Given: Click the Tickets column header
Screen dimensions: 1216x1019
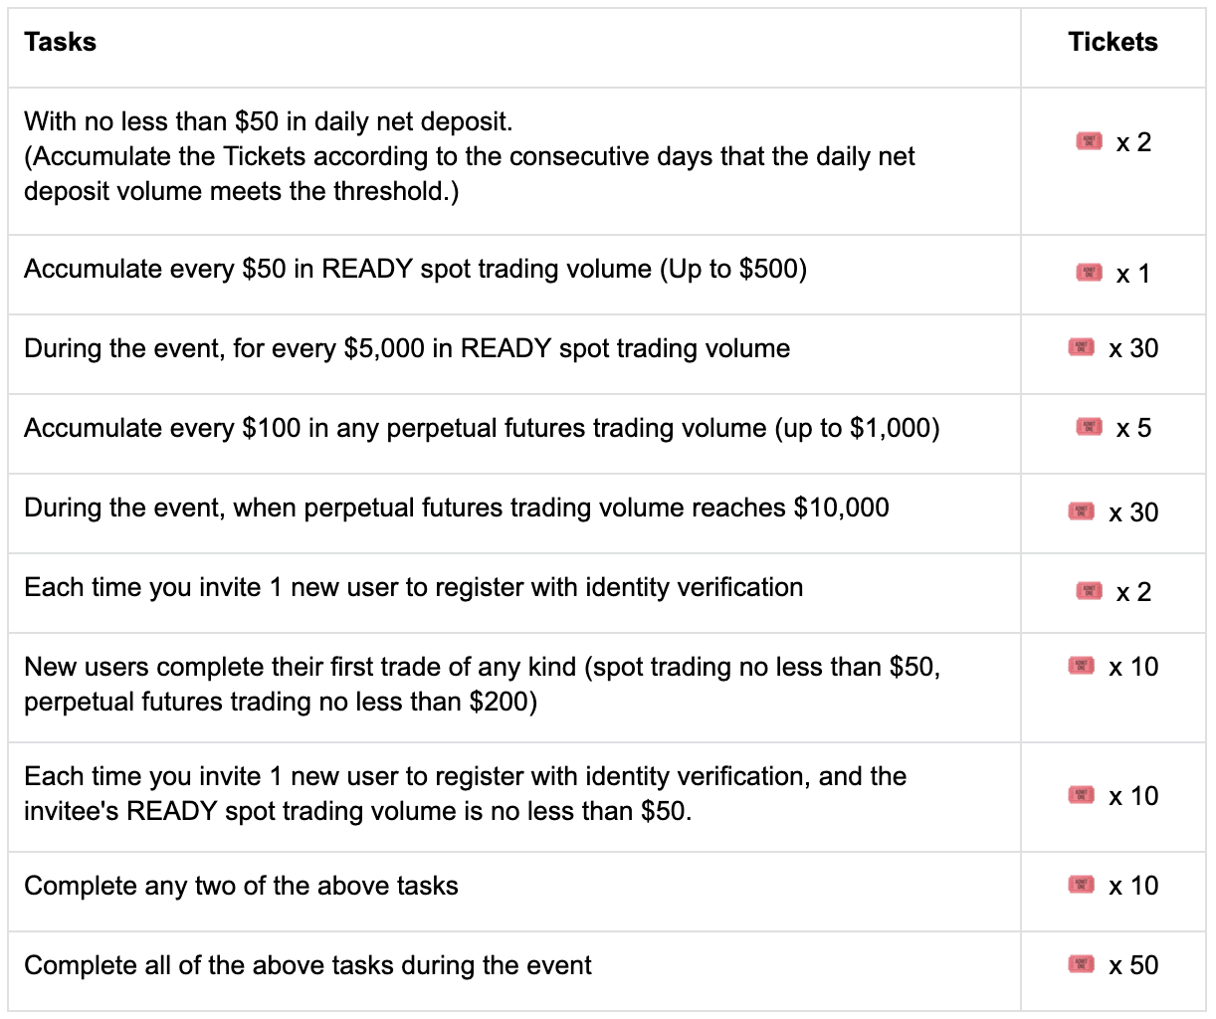Looking at the screenshot, I should (x=1113, y=42).
